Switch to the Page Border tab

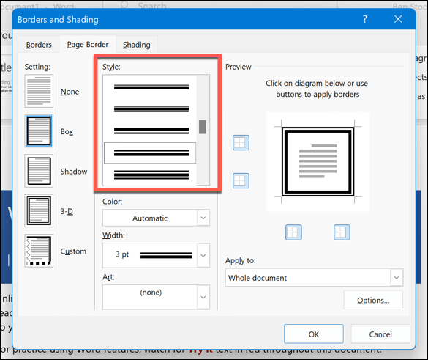(88, 44)
